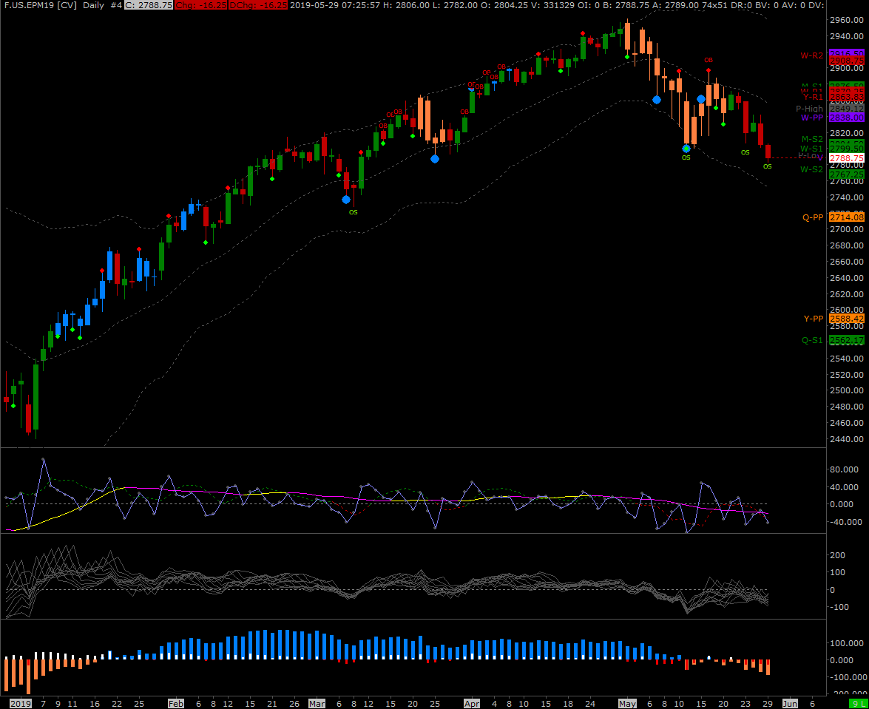This screenshot has width=869, height=709.
Task: Click the #4 chart number in header
Action: 116,5
